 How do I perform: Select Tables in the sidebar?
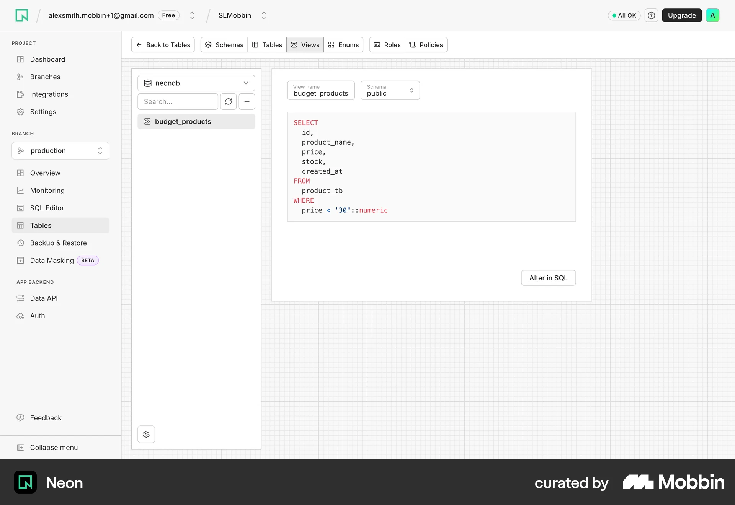point(60,225)
